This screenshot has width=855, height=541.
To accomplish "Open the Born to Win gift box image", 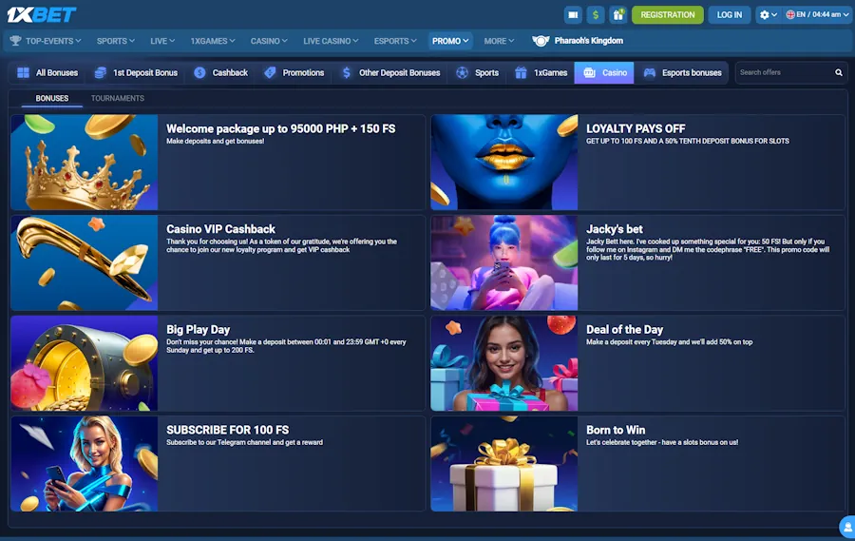I will coord(503,463).
